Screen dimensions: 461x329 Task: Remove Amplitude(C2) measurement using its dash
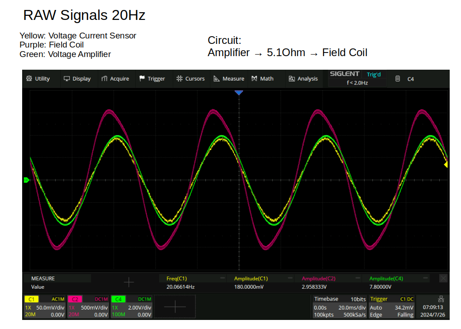[x=358, y=278]
